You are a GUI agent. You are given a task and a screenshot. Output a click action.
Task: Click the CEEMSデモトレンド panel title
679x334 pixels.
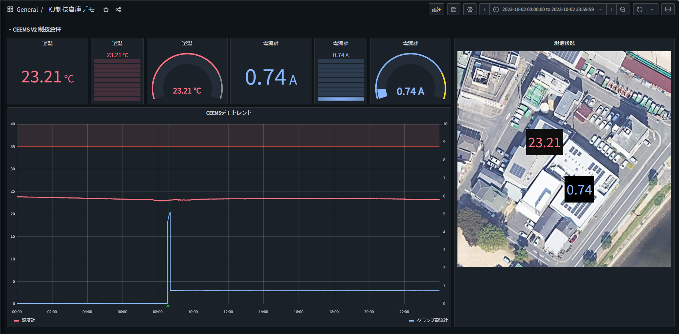(229, 113)
